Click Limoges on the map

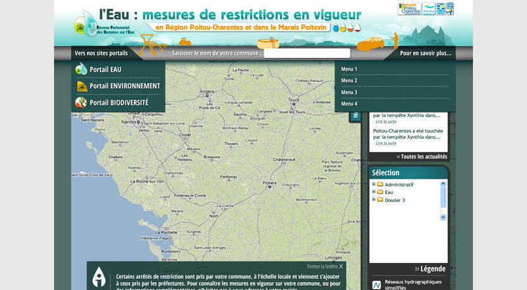coord(333,258)
